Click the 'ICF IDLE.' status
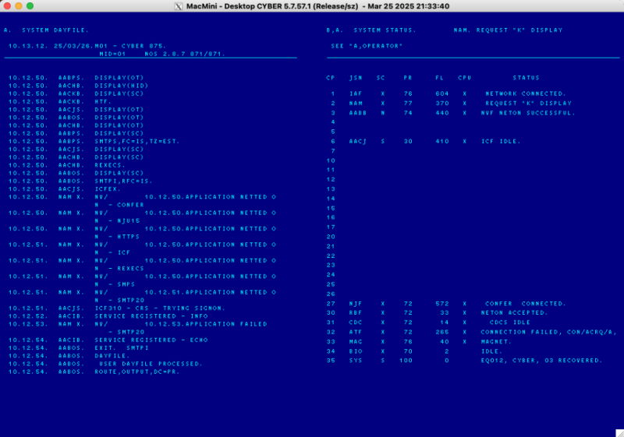This screenshot has width=624, height=437. tap(501, 142)
